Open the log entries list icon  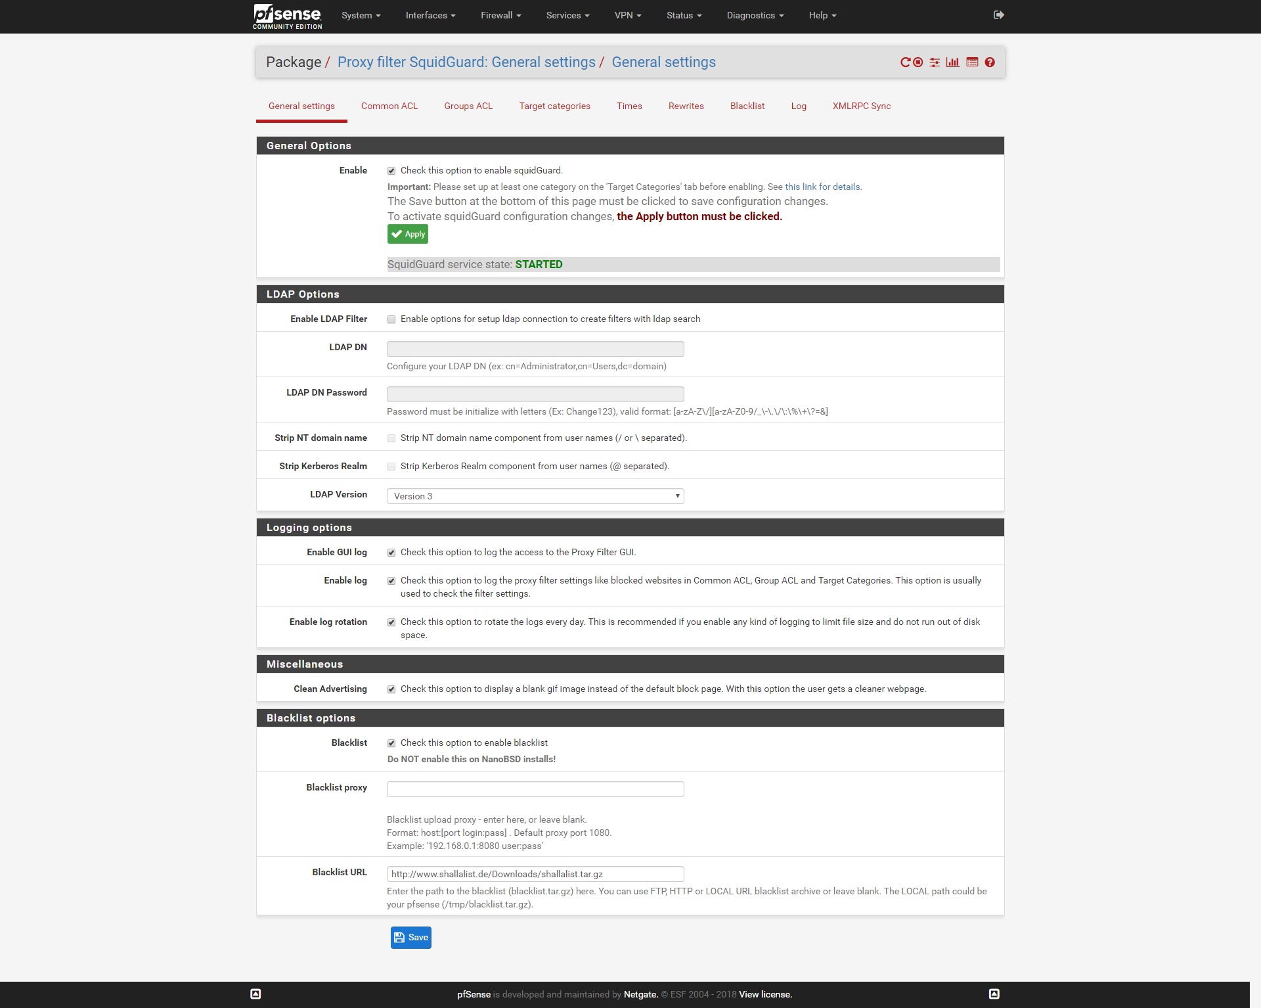(x=972, y=62)
